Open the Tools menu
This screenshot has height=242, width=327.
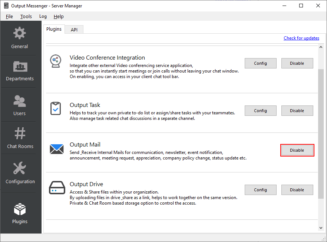(x=26, y=16)
